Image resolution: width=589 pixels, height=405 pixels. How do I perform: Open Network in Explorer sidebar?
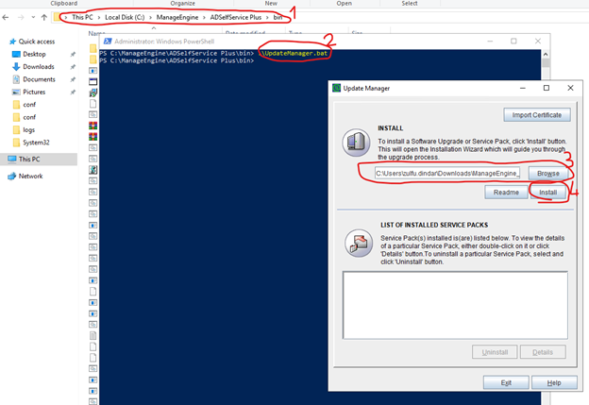click(30, 176)
